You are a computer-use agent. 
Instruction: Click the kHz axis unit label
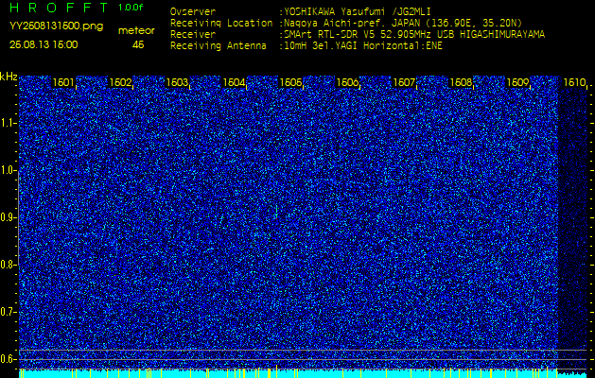pos(9,77)
